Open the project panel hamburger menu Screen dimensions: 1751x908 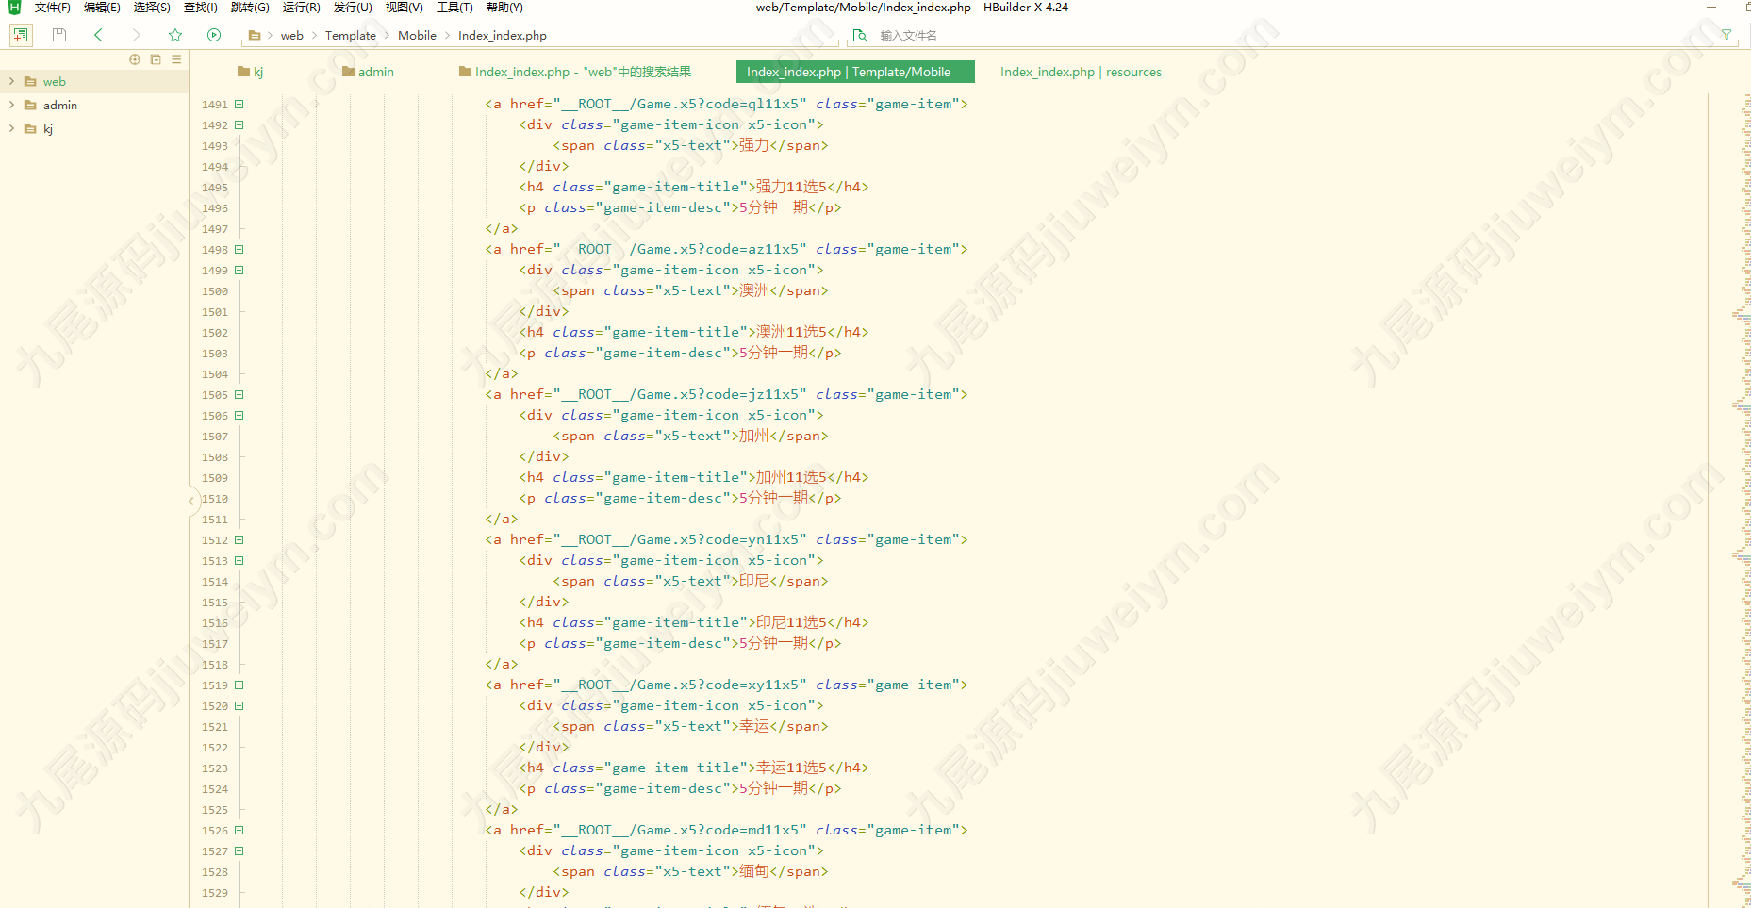click(x=176, y=59)
